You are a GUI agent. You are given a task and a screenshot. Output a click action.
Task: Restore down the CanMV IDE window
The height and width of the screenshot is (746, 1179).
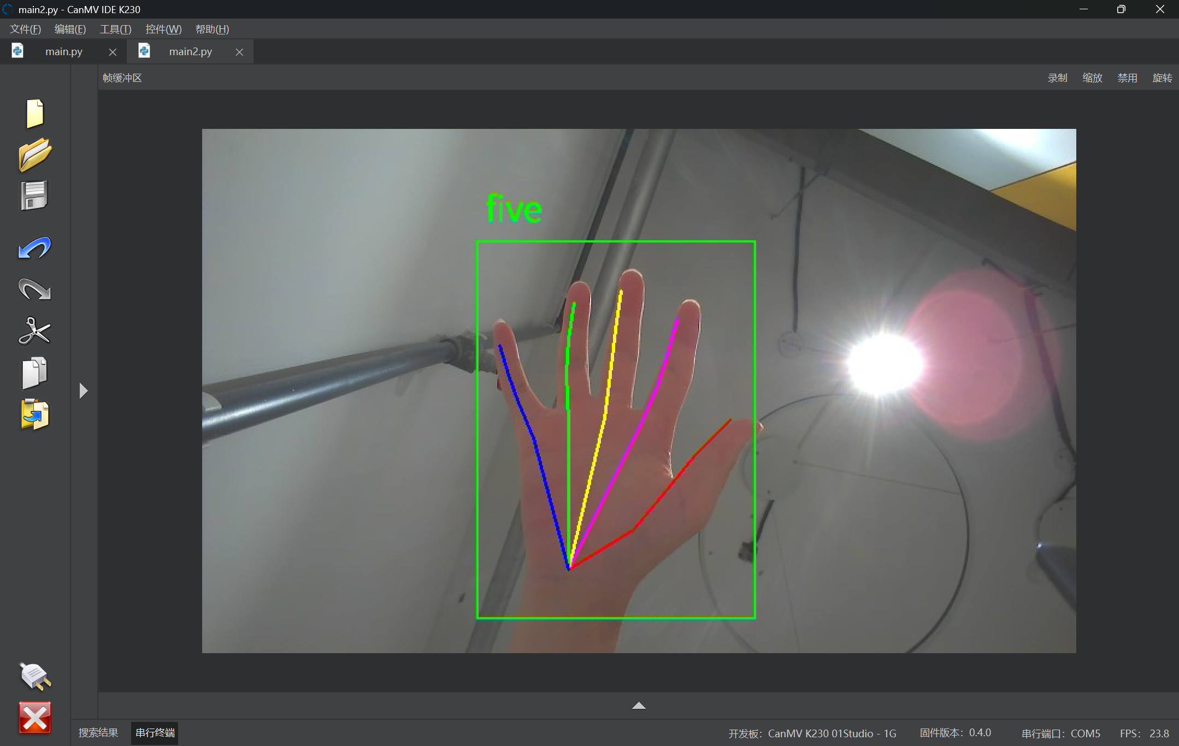pos(1121,9)
